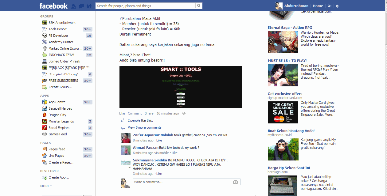Expand the MORE sidebar section
This screenshot has width=387, height=196.
[46, 186]
